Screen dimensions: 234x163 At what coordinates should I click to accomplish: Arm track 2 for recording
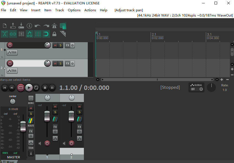pos(10,63)
